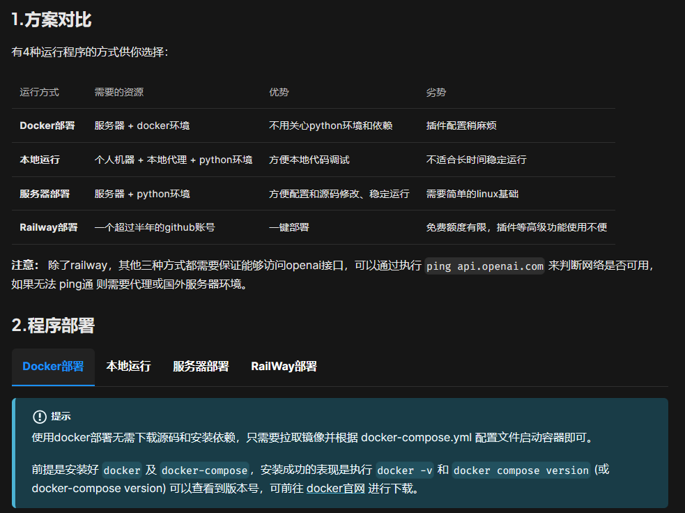This screenshot has width=685, height=513.
Task: Click the 'ping api.openai.com' code snippet
Action: [485, 266]
